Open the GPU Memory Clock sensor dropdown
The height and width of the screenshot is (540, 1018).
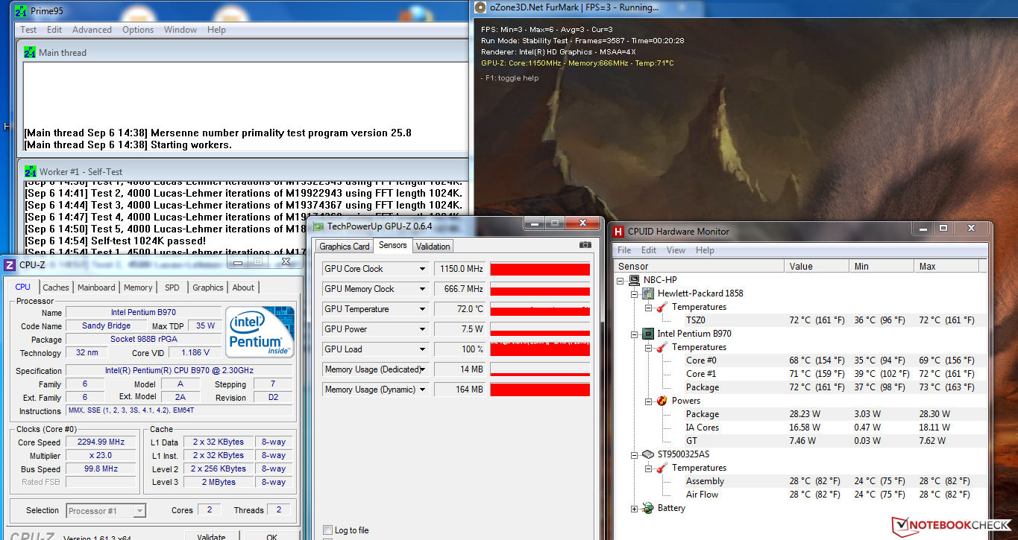tap(422, 289)
